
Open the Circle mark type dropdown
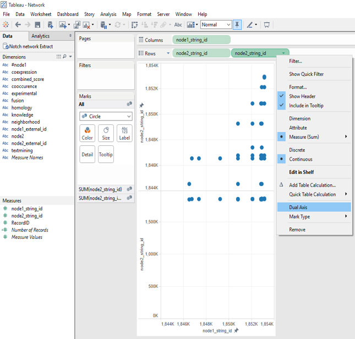[x=106, y=116]
